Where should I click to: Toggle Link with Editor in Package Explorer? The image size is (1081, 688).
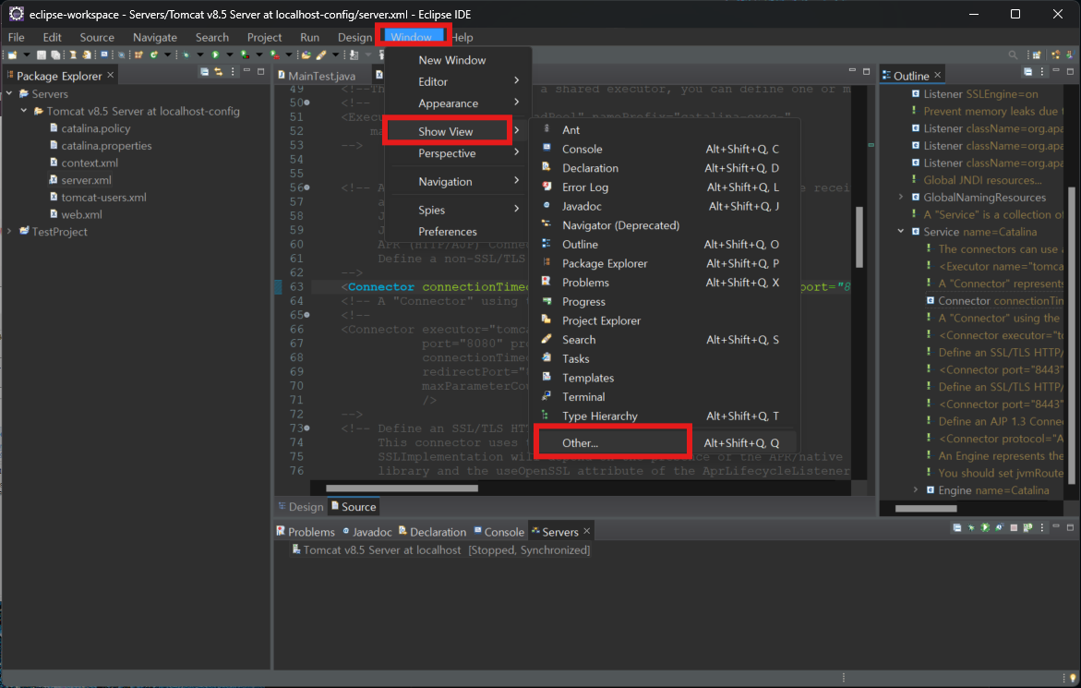219,72
